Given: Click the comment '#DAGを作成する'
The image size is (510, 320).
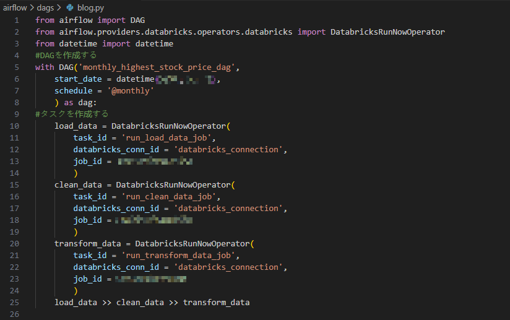Looking at the screenshot, I should click(x=66, y=55).
